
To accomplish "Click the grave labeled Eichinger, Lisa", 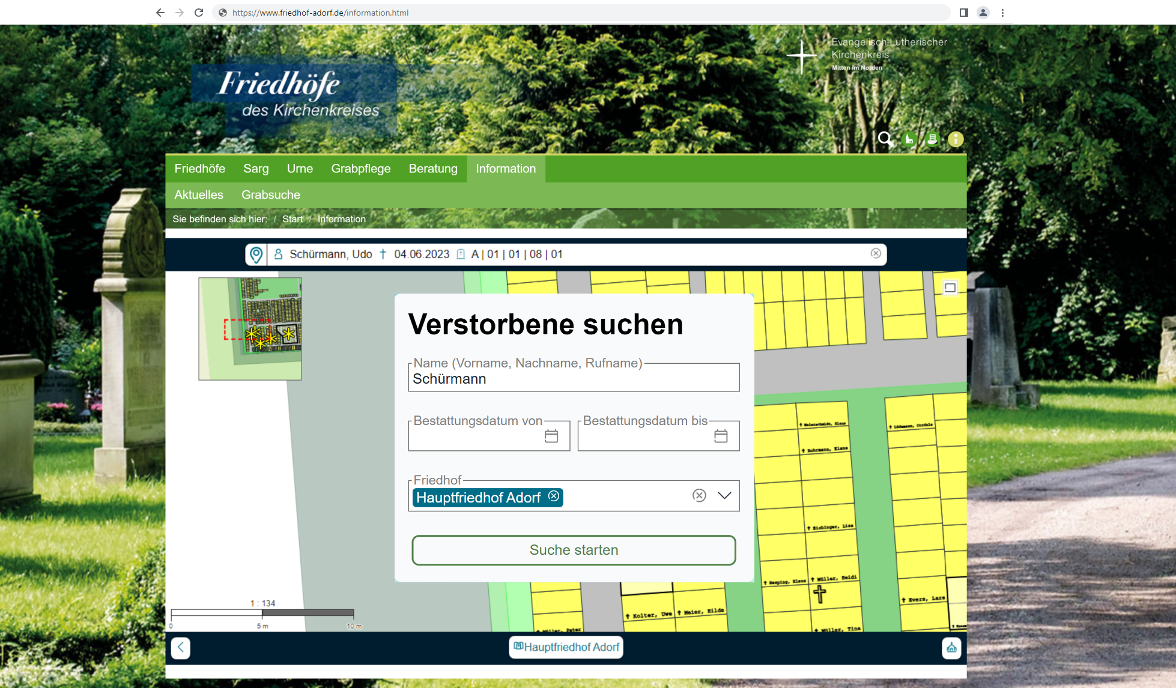I will point(831,527).
